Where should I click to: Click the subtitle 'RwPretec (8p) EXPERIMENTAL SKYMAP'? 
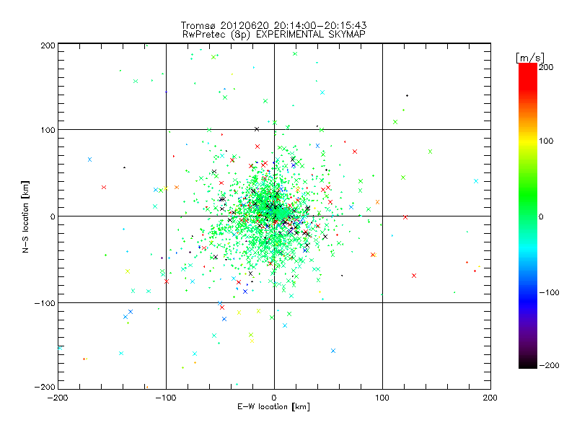[274, 34]
